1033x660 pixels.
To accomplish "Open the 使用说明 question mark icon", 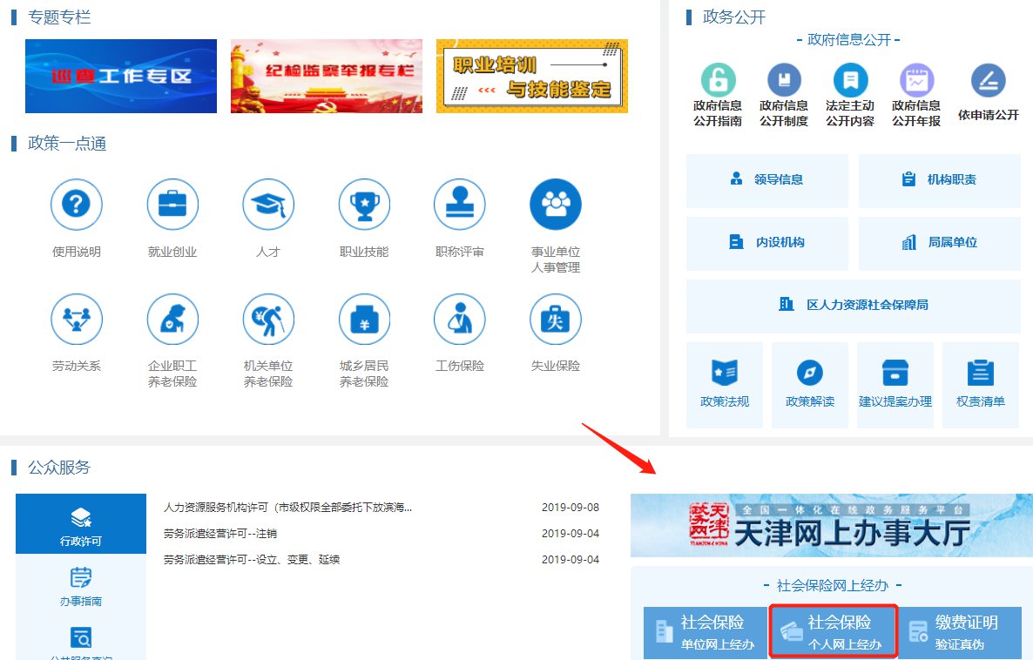I will [x=77, y=205].
